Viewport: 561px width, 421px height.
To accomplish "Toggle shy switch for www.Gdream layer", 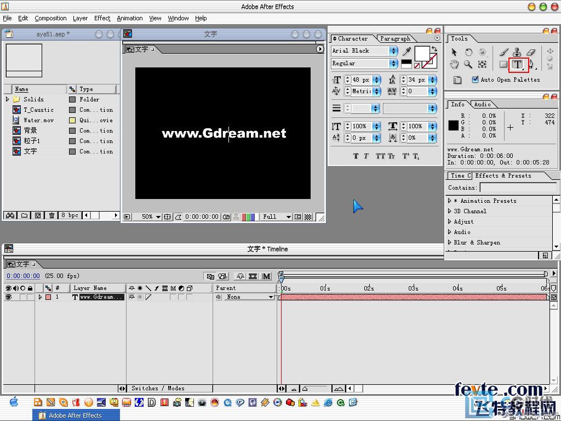I will [131, 297].
